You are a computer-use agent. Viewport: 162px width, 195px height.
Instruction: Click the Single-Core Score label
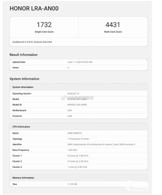[44, 32]
